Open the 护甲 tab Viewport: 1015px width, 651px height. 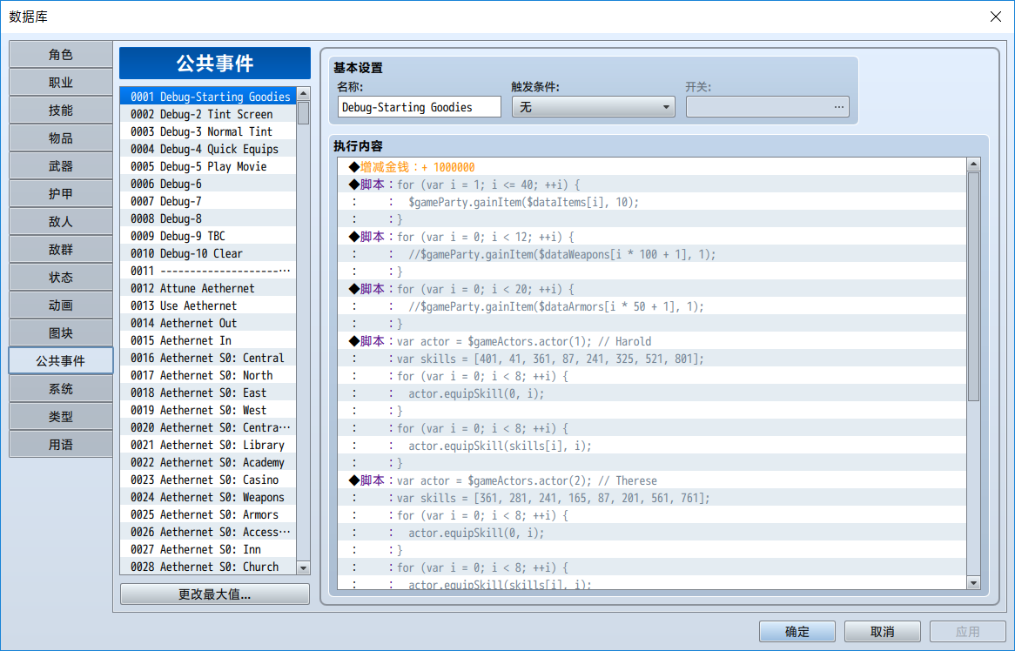click(61, 194)
